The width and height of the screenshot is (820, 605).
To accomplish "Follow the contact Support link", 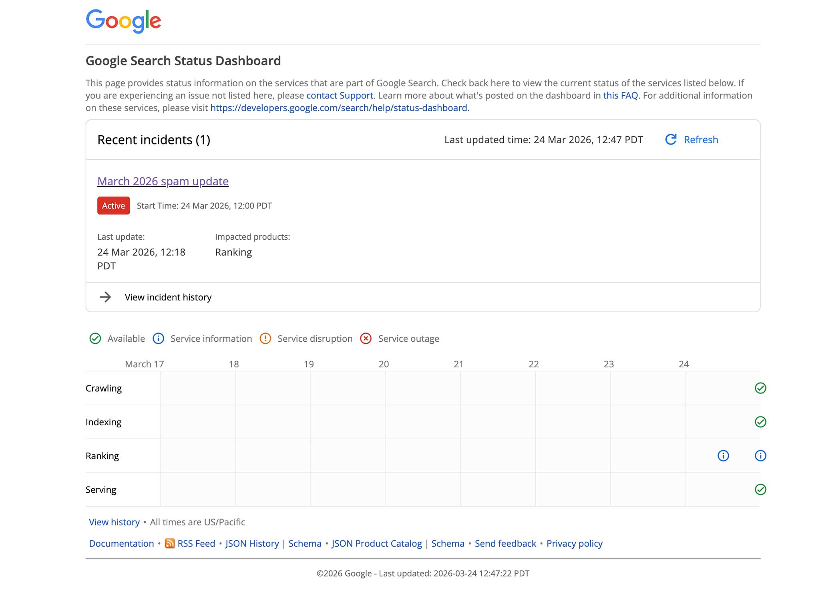I will click(x=340, y=96).
